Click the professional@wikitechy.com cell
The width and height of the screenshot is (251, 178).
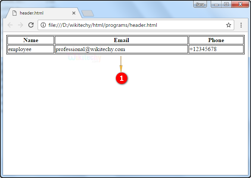click(x=121, y=49)
